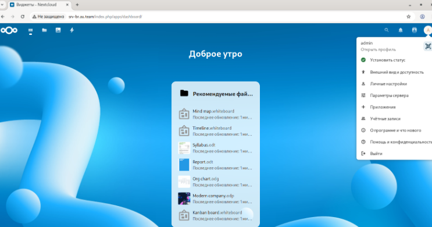
Task: Open a new browser tab
Action: pyautogui.click(x=77, y=5)
